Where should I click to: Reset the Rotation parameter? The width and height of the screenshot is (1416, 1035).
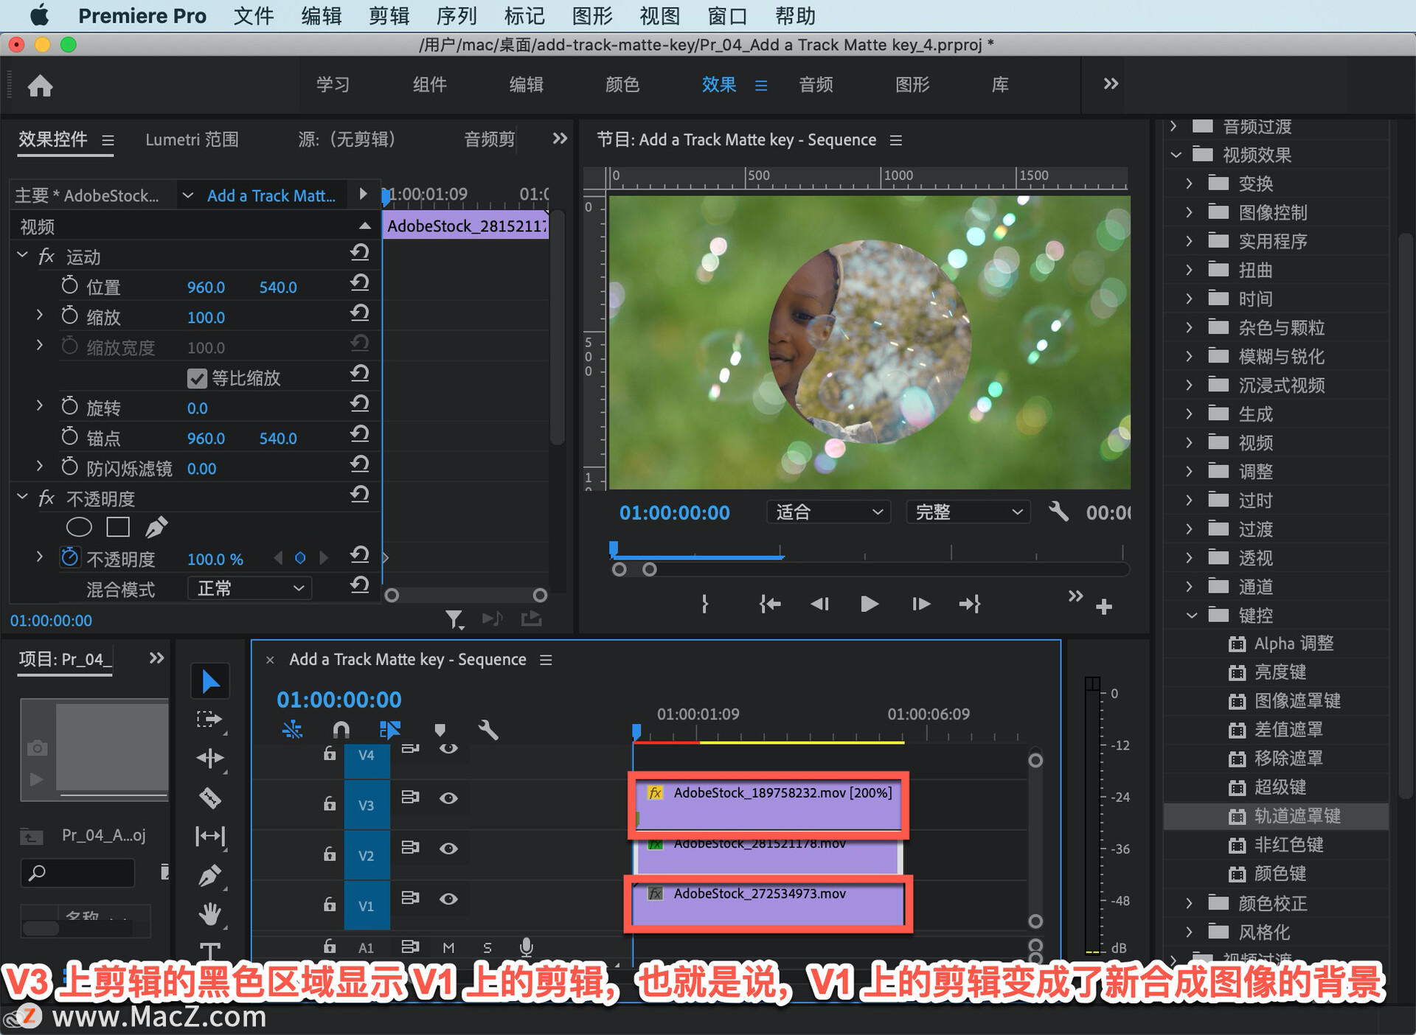tap(359, 404)
